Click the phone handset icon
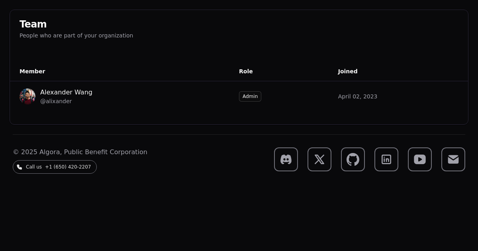The width and height of the screenshot is (478, 251). point(20,167)
